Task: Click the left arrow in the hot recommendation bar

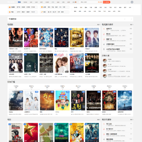Action: pos(125,19)
